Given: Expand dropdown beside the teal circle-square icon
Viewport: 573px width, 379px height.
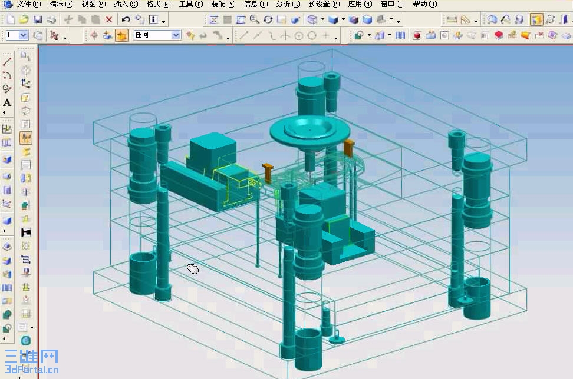Looking at the screenshot, I should pos(369,35).
